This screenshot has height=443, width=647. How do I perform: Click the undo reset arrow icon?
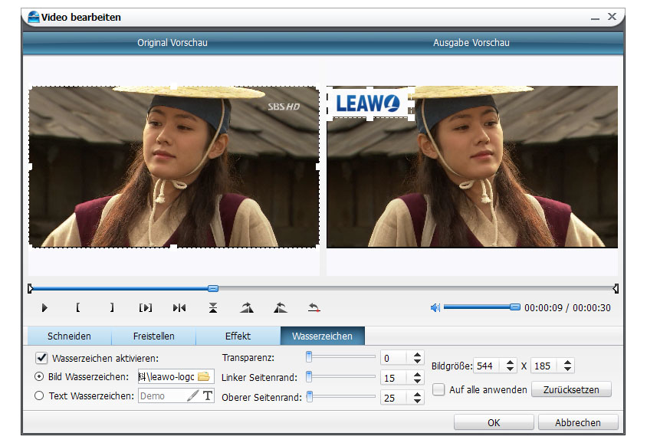pyautogui.click(x=314, y=307)
